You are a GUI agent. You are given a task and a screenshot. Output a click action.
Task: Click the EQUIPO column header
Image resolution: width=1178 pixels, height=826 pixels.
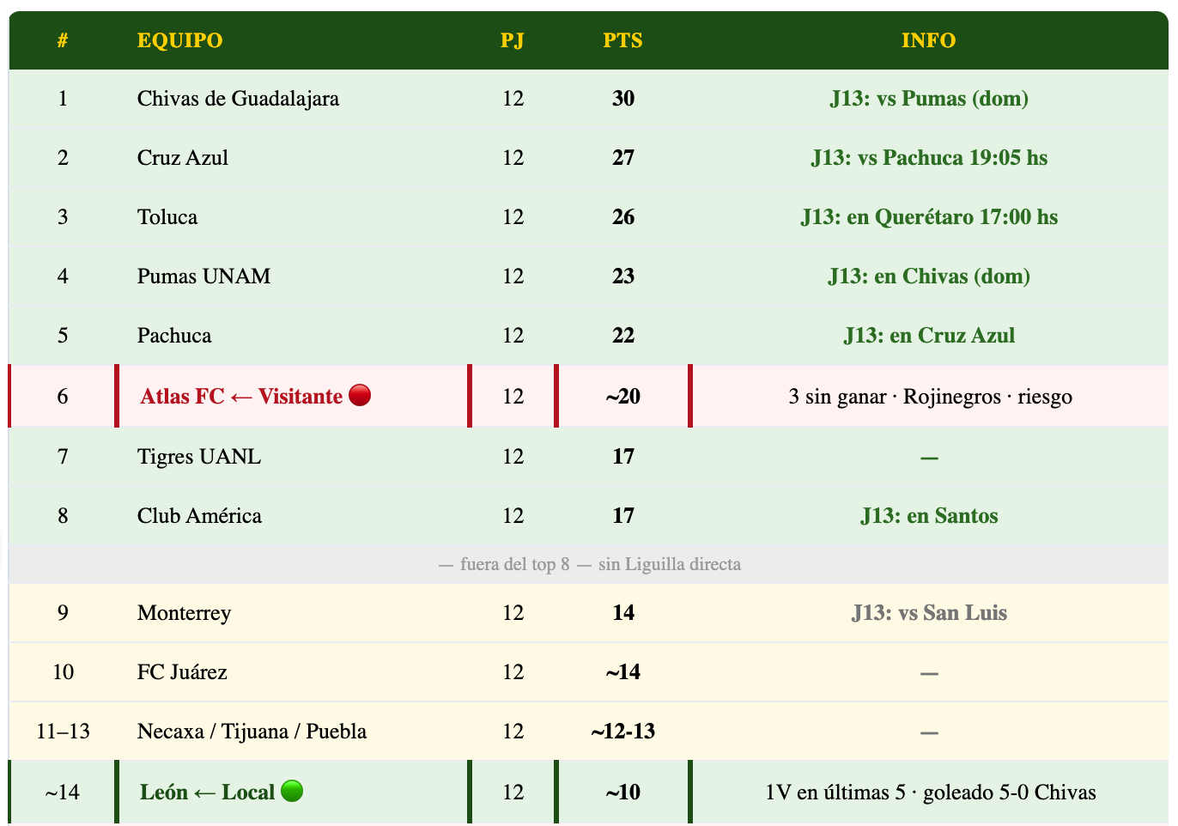[x=179, y=40]
